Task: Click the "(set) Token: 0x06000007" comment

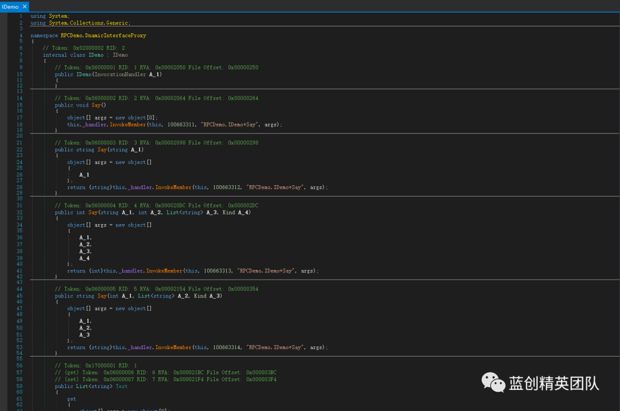Action: click(x=166, y=379)
